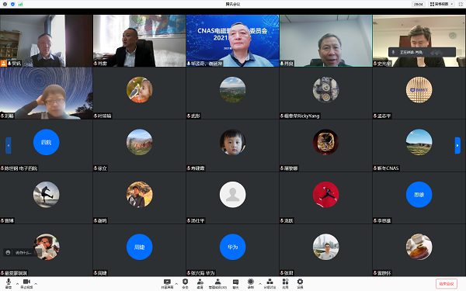Select the CNAS blue background video tile

[232, 40]
